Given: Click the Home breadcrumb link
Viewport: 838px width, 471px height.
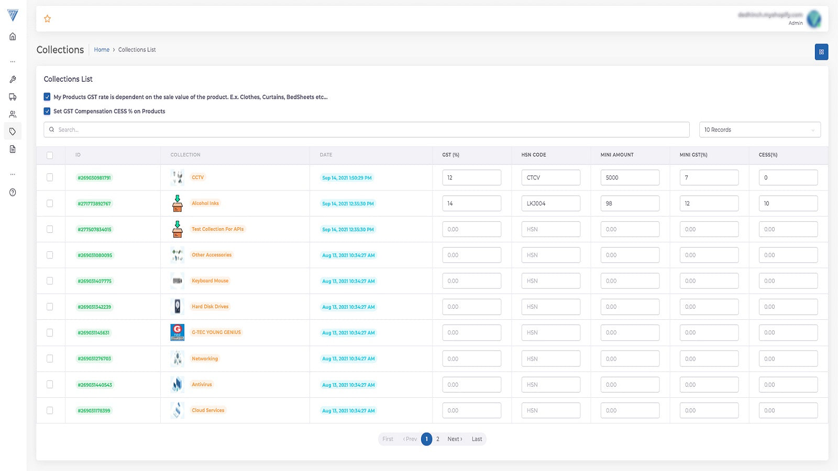Looking at the screenshot, I should 102,50.
